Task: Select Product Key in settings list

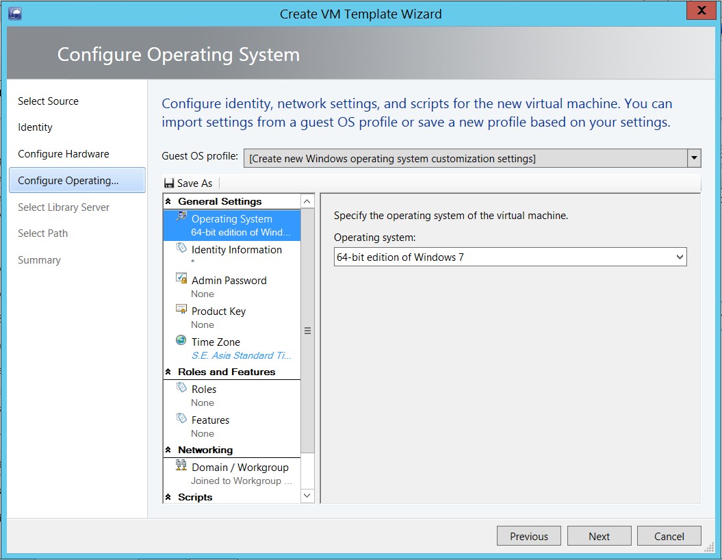Action: tap(232, 318)
